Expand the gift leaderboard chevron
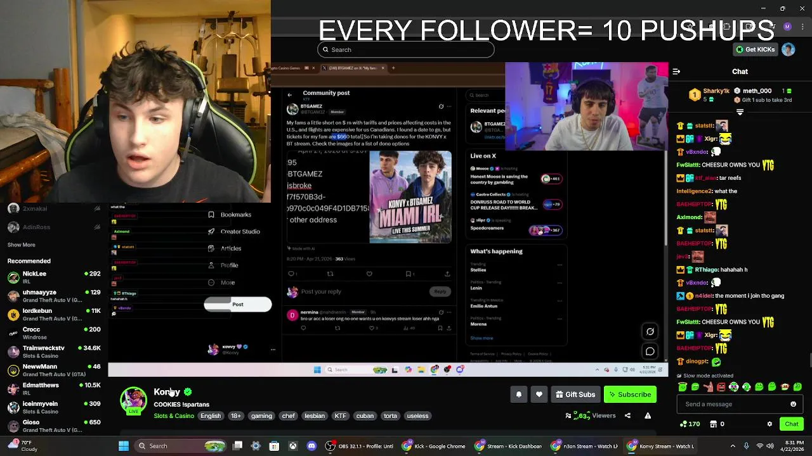Screen dimensions: 812x456 click(x=740, y=112)
